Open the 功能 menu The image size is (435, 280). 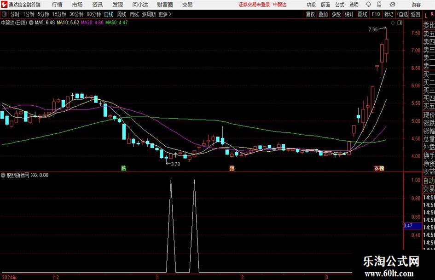311,5
